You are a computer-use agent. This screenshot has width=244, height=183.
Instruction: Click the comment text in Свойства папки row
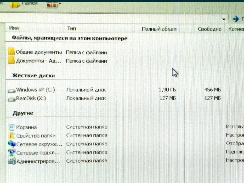pyautogui.click(x=235, y=135)
